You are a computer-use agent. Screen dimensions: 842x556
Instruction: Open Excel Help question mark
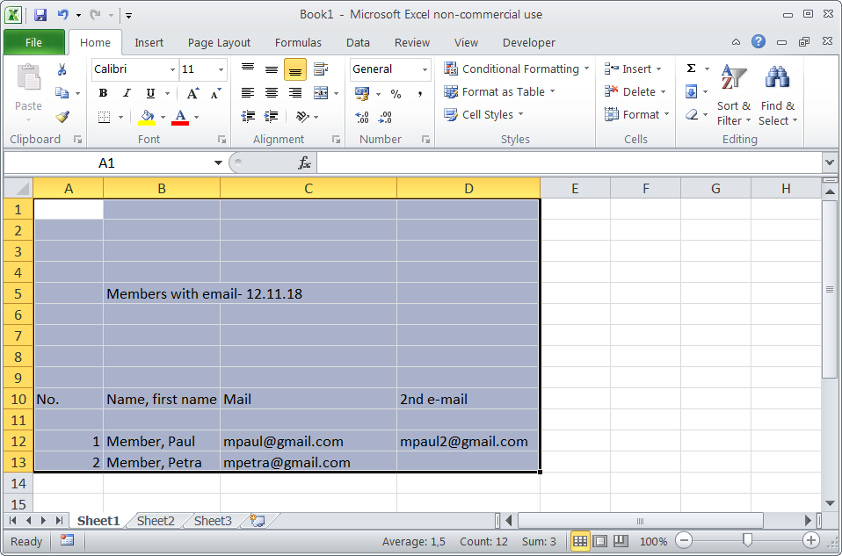(759, 42)
